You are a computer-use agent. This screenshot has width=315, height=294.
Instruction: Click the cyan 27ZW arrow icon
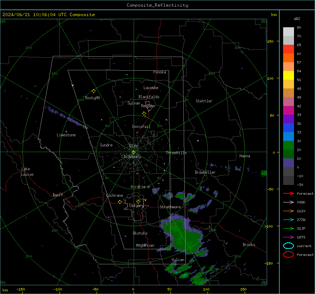pyautogui.click(x=288, y=220)
